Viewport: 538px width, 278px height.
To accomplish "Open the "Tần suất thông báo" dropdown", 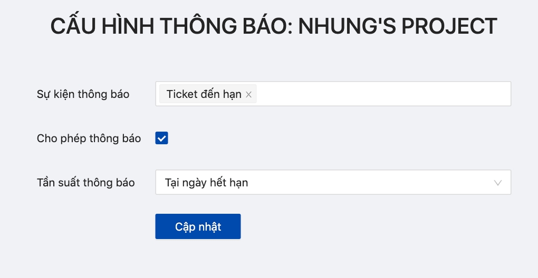I will (x=333, y=183).
